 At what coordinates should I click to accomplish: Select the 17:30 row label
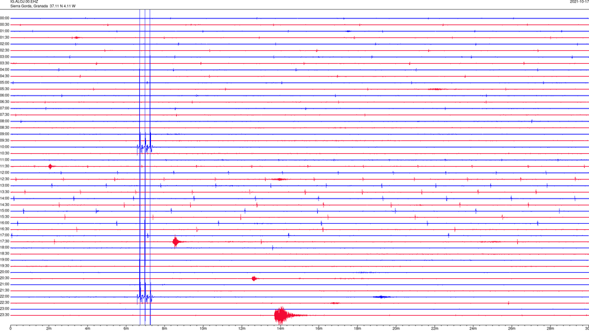(x=5, y=242)
